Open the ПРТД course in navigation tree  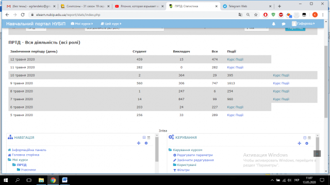22,165
